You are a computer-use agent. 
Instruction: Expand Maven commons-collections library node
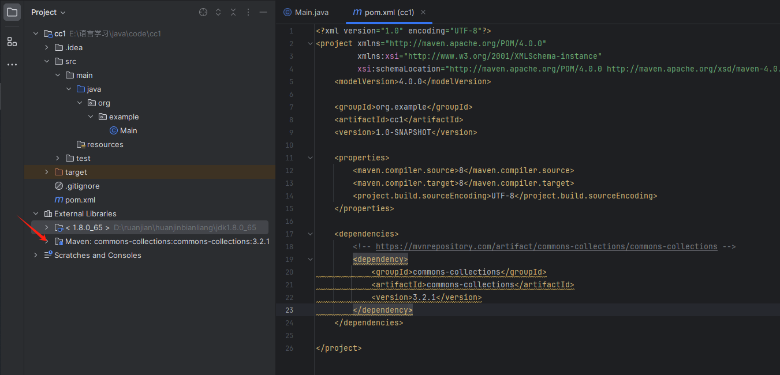tap(47, 241)
